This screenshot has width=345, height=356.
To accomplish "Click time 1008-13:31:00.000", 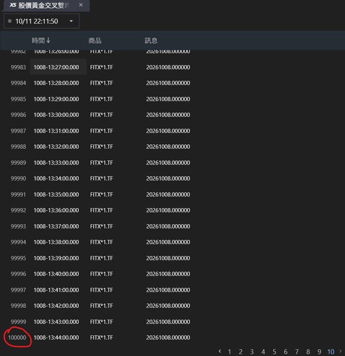I will pyautogui.click(x=56, y=131).
